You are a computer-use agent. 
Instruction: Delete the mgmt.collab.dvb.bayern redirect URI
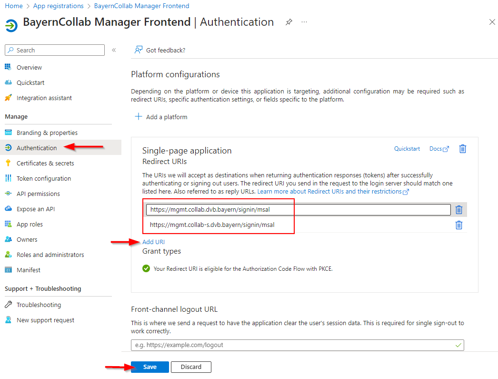(458, 210)
